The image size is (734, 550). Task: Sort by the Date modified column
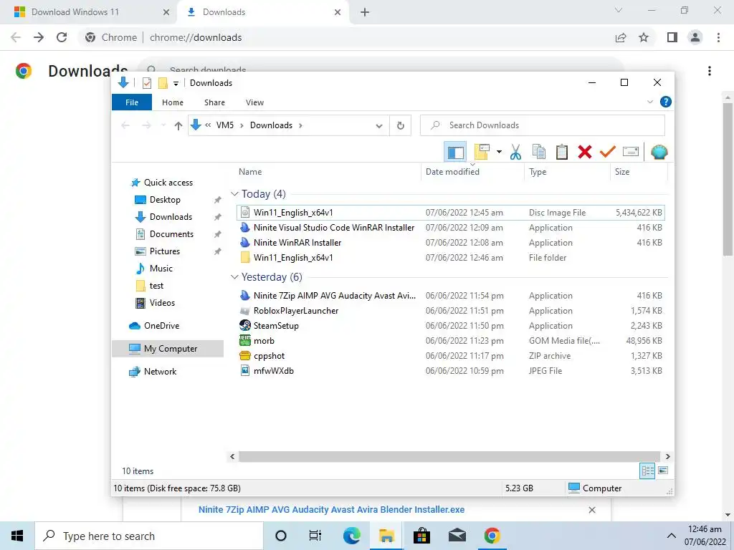click(472, 172)
